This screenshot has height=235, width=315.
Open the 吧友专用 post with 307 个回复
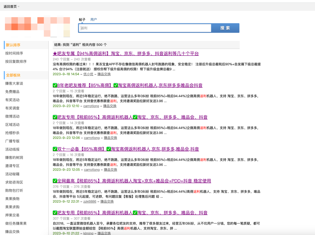(130, 213)
